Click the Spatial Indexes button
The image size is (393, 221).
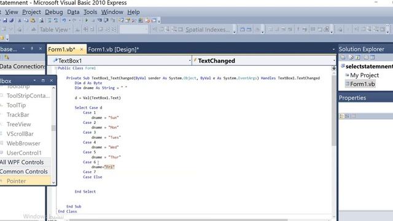[208, 29]
